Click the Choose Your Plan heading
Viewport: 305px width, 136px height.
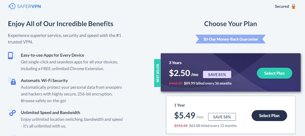click(x=231, y=24)
